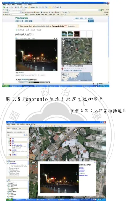The height and width of the screenshot is (201, 126).
Task: Select the second thumbnail above Panoramio map
Action: click(71, 34)
